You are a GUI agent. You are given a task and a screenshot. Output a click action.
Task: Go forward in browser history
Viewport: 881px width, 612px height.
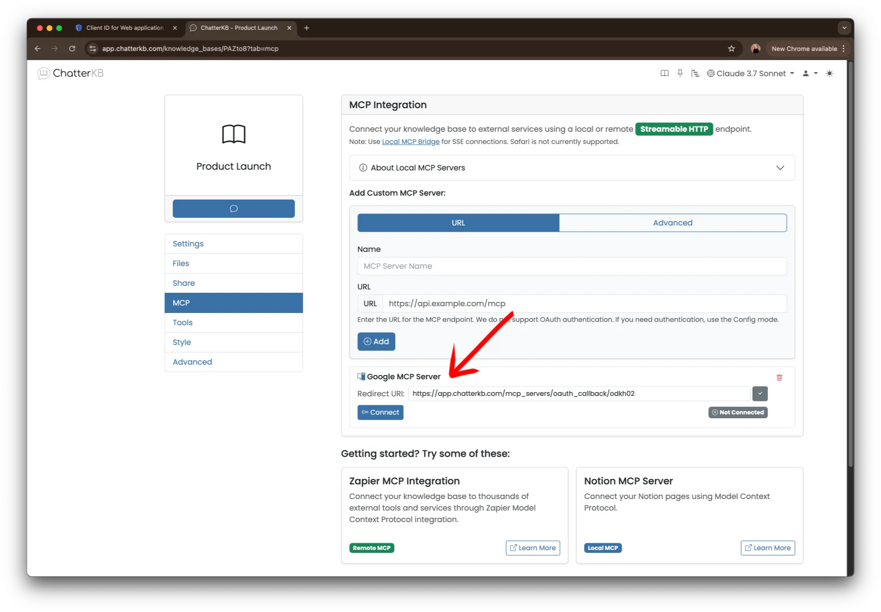[x=55, y=49]
